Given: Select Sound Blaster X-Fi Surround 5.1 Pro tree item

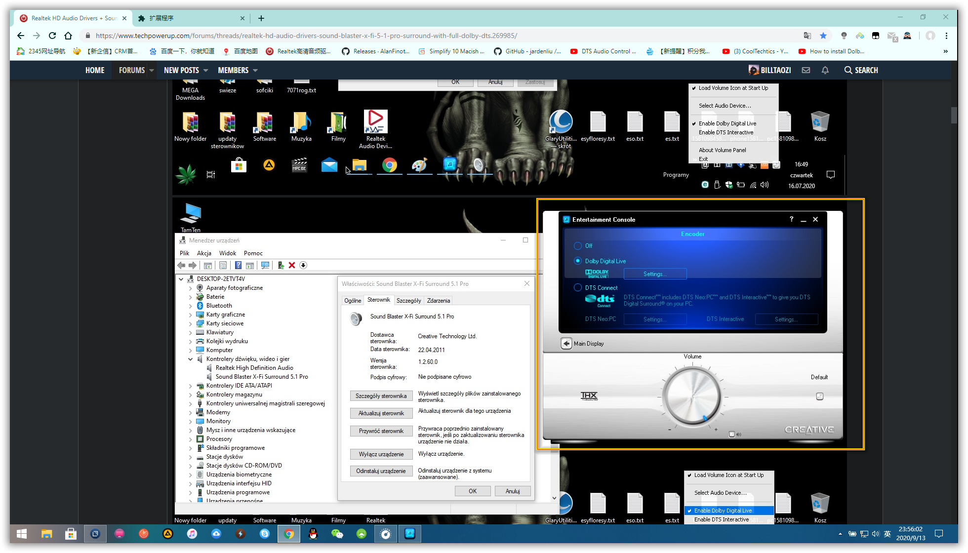Looking at the screenshot, I should pos(262,377).
